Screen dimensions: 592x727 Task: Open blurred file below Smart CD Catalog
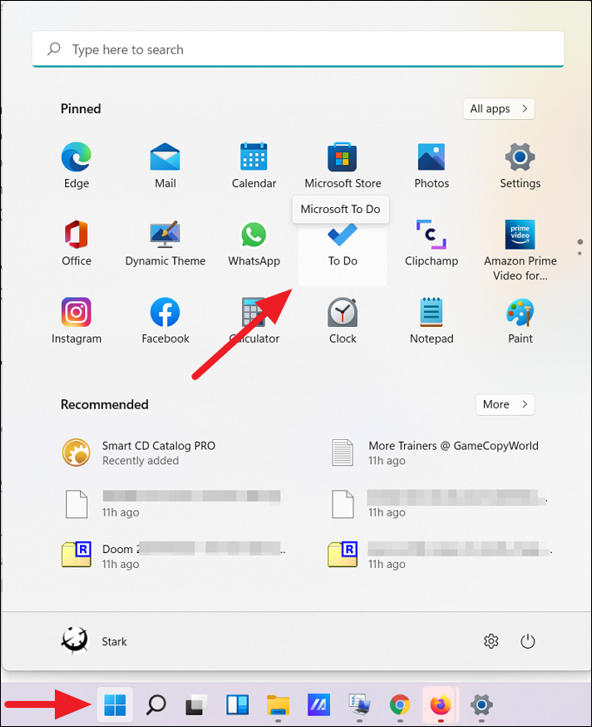174,504
